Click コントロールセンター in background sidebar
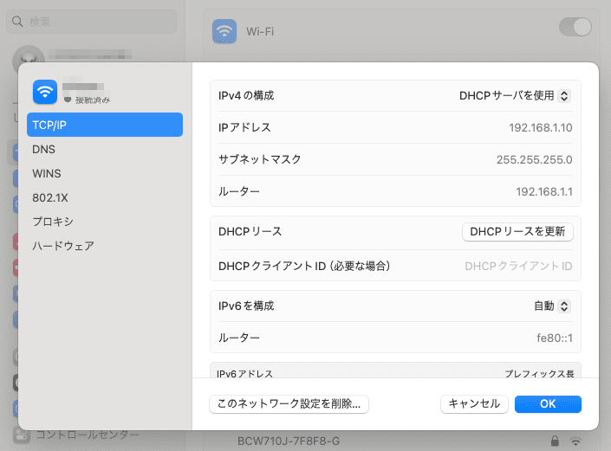 click(x=88, y=435)
